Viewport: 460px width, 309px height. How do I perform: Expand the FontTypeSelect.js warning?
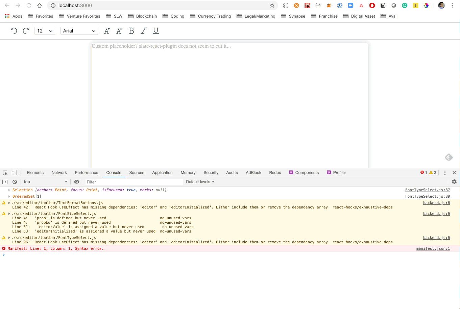point(9,238)
